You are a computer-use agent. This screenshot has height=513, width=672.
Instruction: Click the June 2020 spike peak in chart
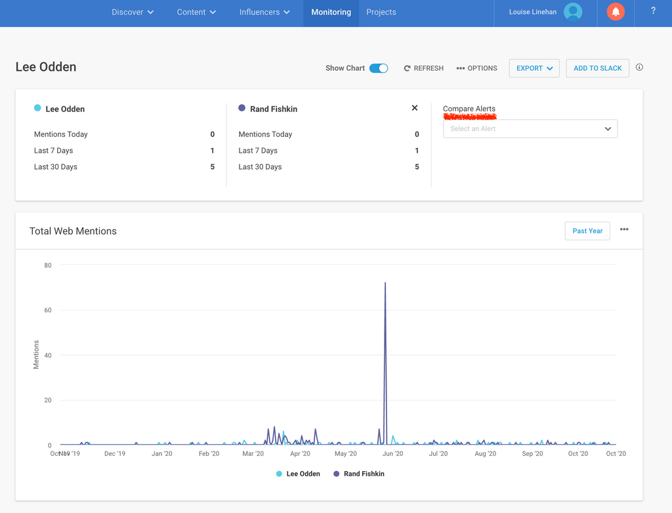click(385, 284)
